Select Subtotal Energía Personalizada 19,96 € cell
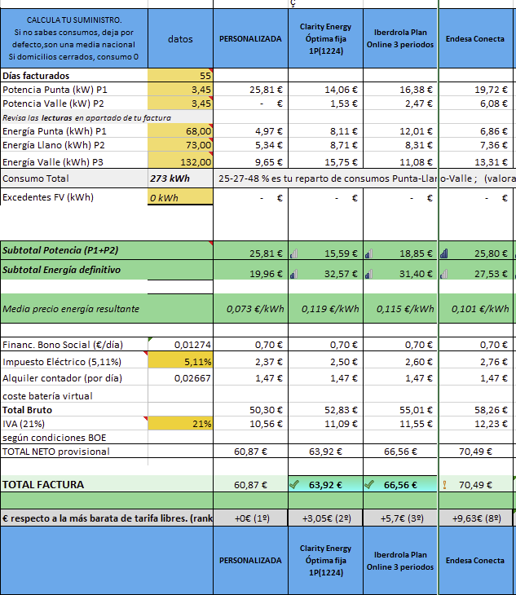Viewport: 516px width, 595px height. point(250,271)
